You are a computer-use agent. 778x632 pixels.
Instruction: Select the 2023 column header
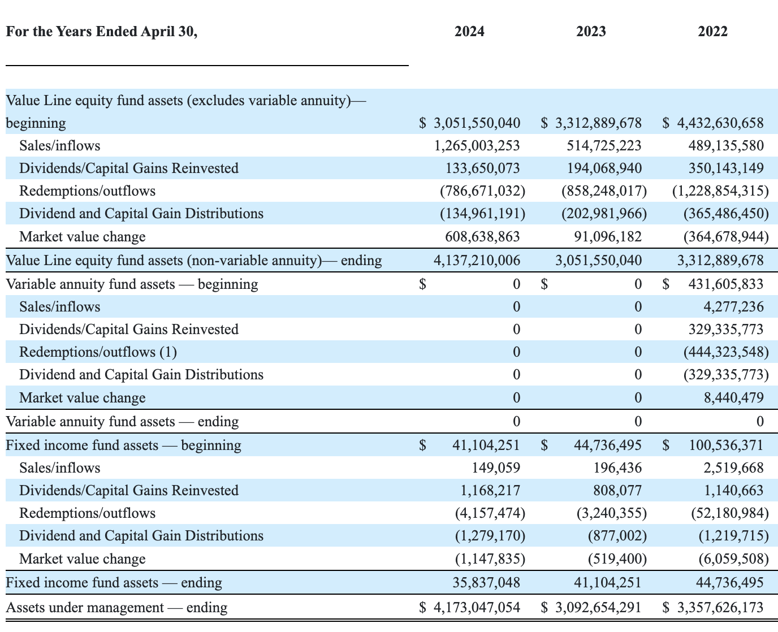pyautogui.click(x=591, y=32)
